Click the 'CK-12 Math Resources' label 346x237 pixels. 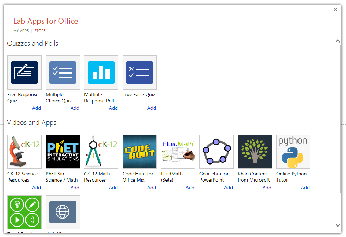coord(97,177)
